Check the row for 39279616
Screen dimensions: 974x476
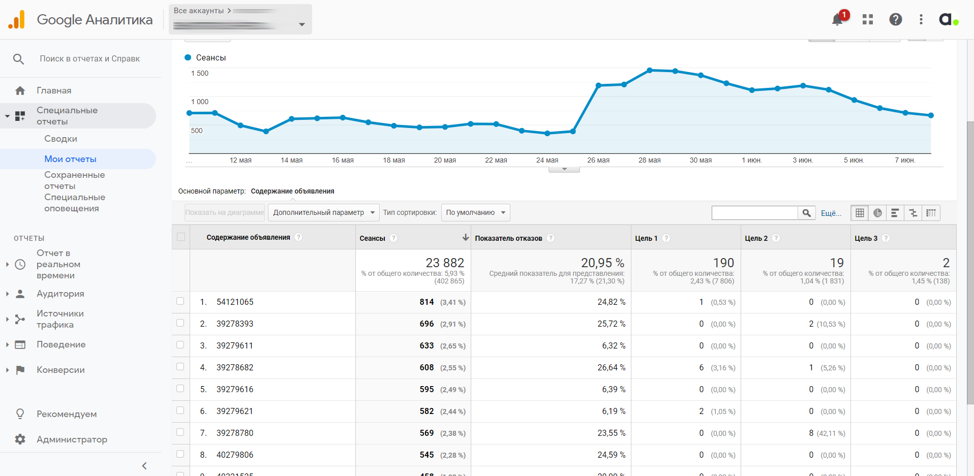pyautogui.click(x=180, y=389)
